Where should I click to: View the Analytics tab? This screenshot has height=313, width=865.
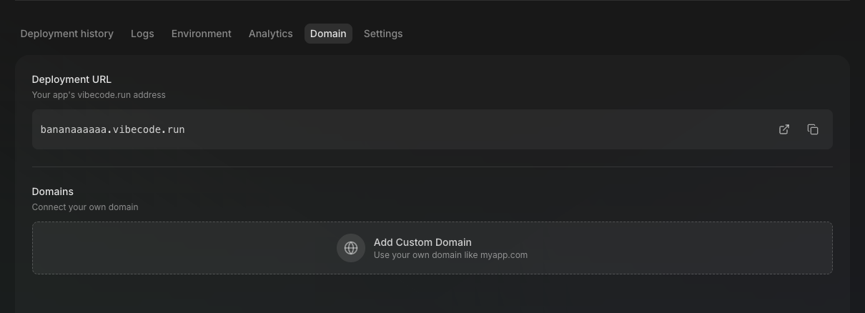(271, 34)
